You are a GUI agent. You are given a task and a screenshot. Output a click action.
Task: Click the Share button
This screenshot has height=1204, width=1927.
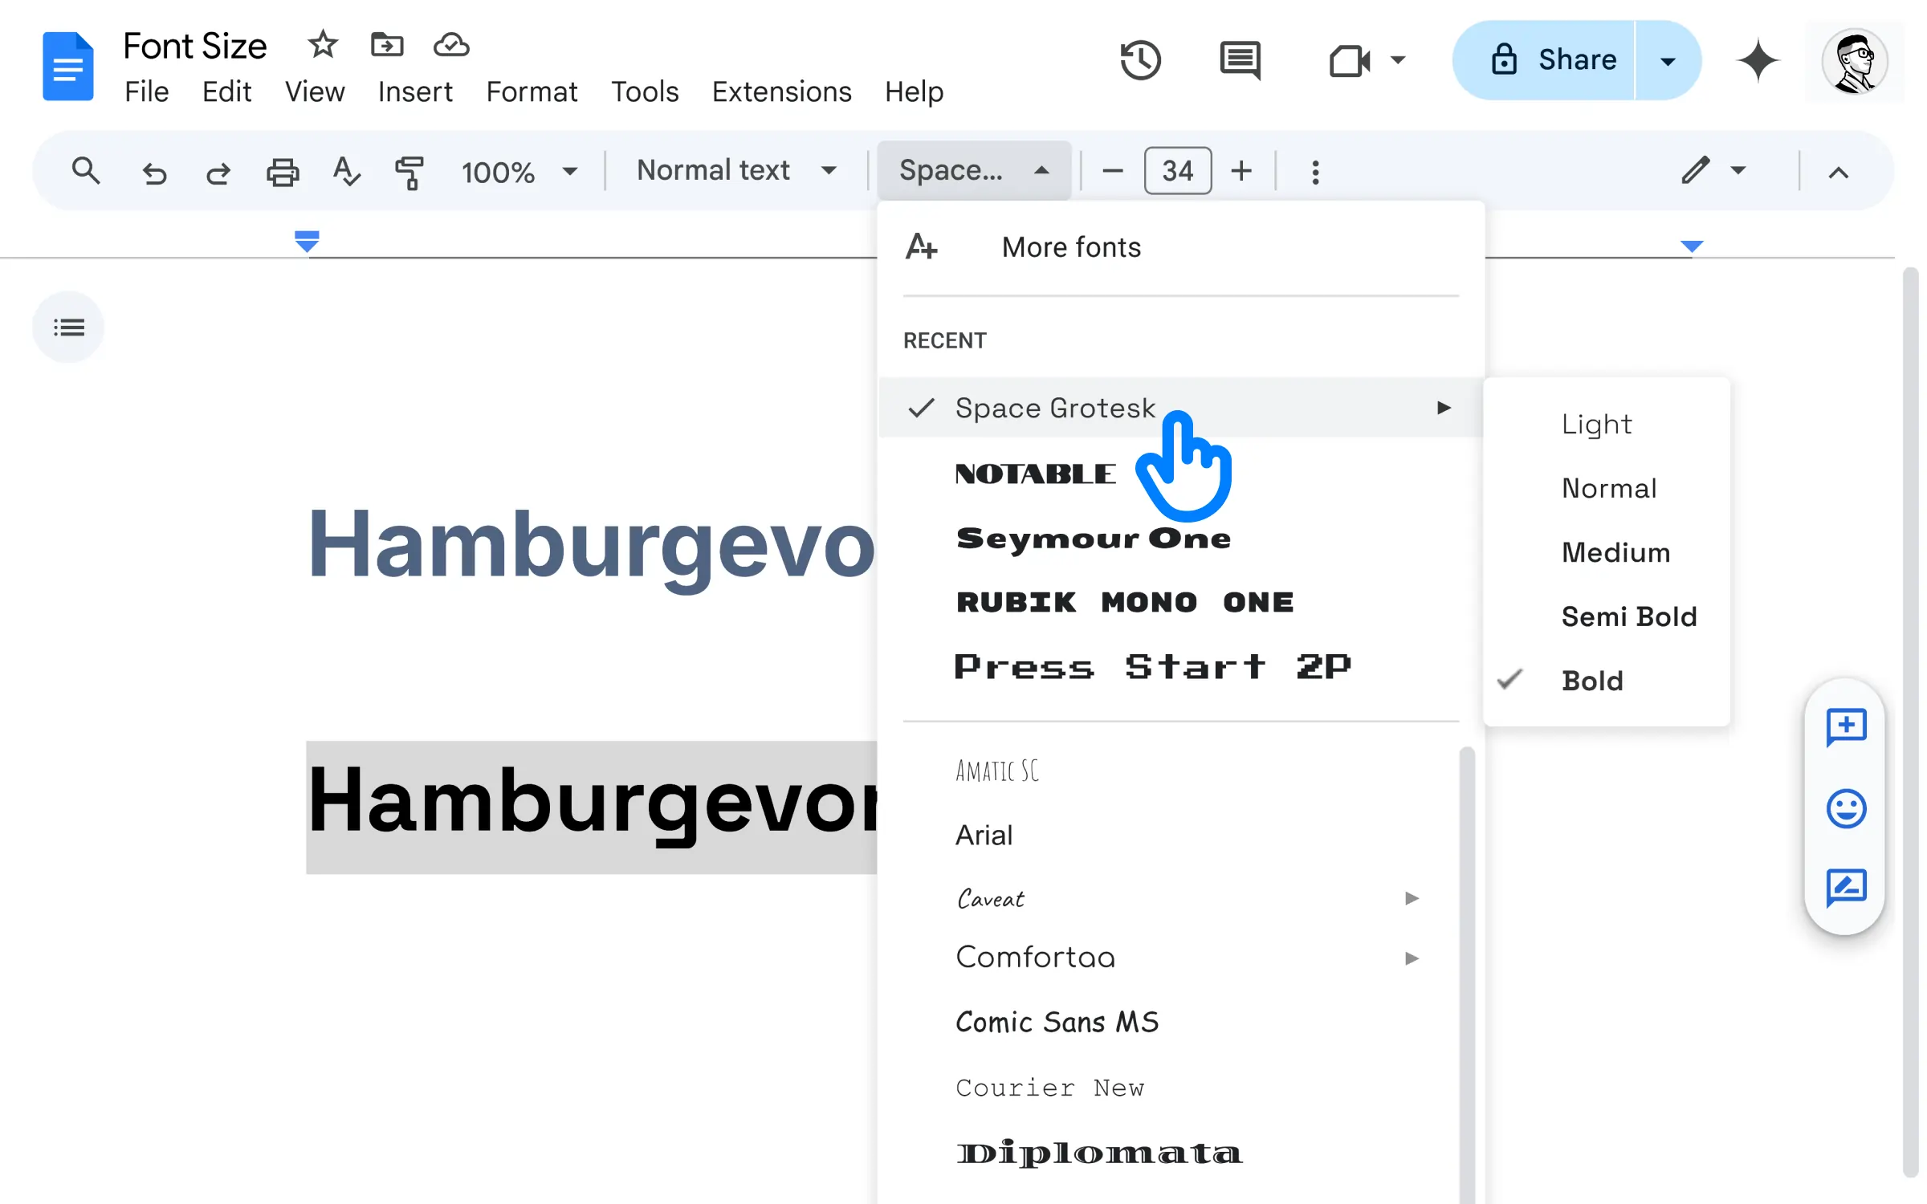(1544, 61)
